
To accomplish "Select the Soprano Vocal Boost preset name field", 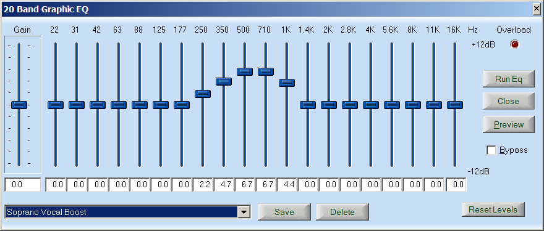I will click(121, 212).
